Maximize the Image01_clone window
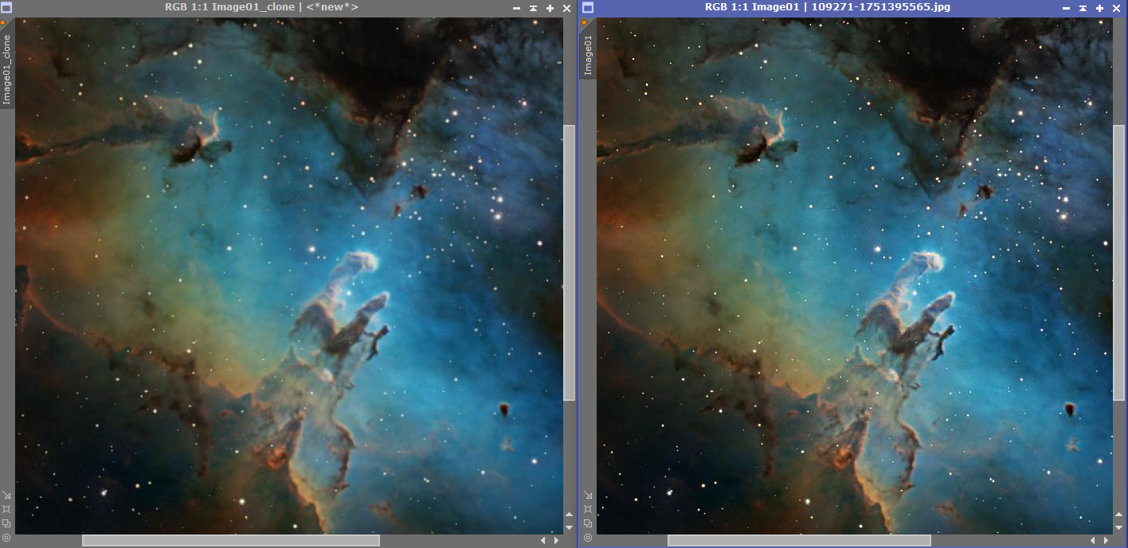Image resolution: width=1128 pixels, height=548 pixels. (550, 8)
